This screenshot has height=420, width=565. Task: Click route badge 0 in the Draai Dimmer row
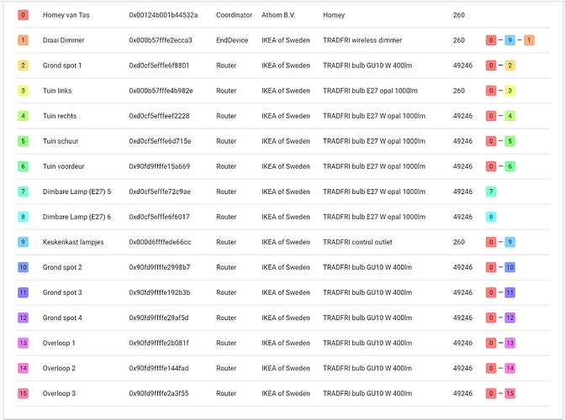491,40
